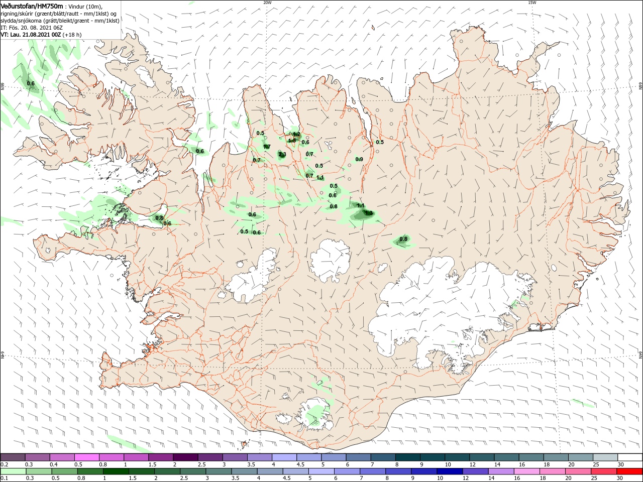Screen dimensions: 643x482
Task: Click the white 30 mm snow legend swatch
Action: point(630,457)
